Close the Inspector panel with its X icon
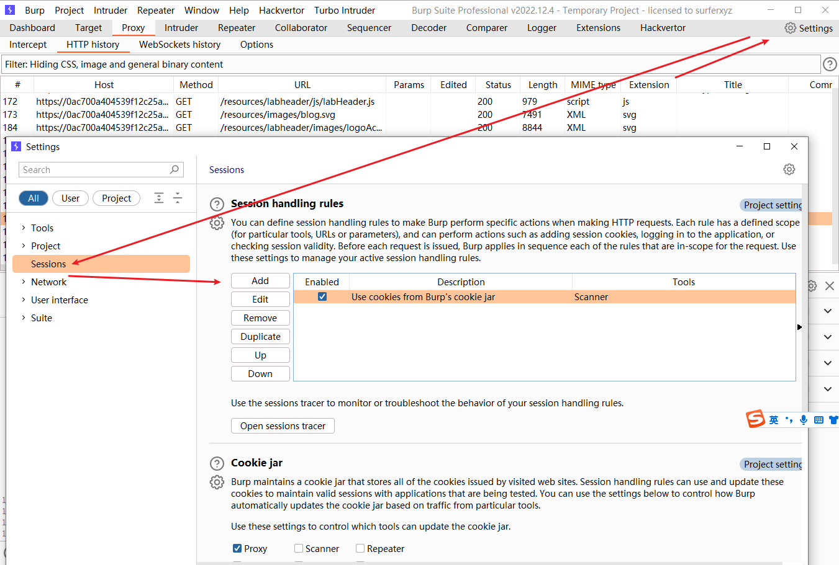 tap(830, 286)
